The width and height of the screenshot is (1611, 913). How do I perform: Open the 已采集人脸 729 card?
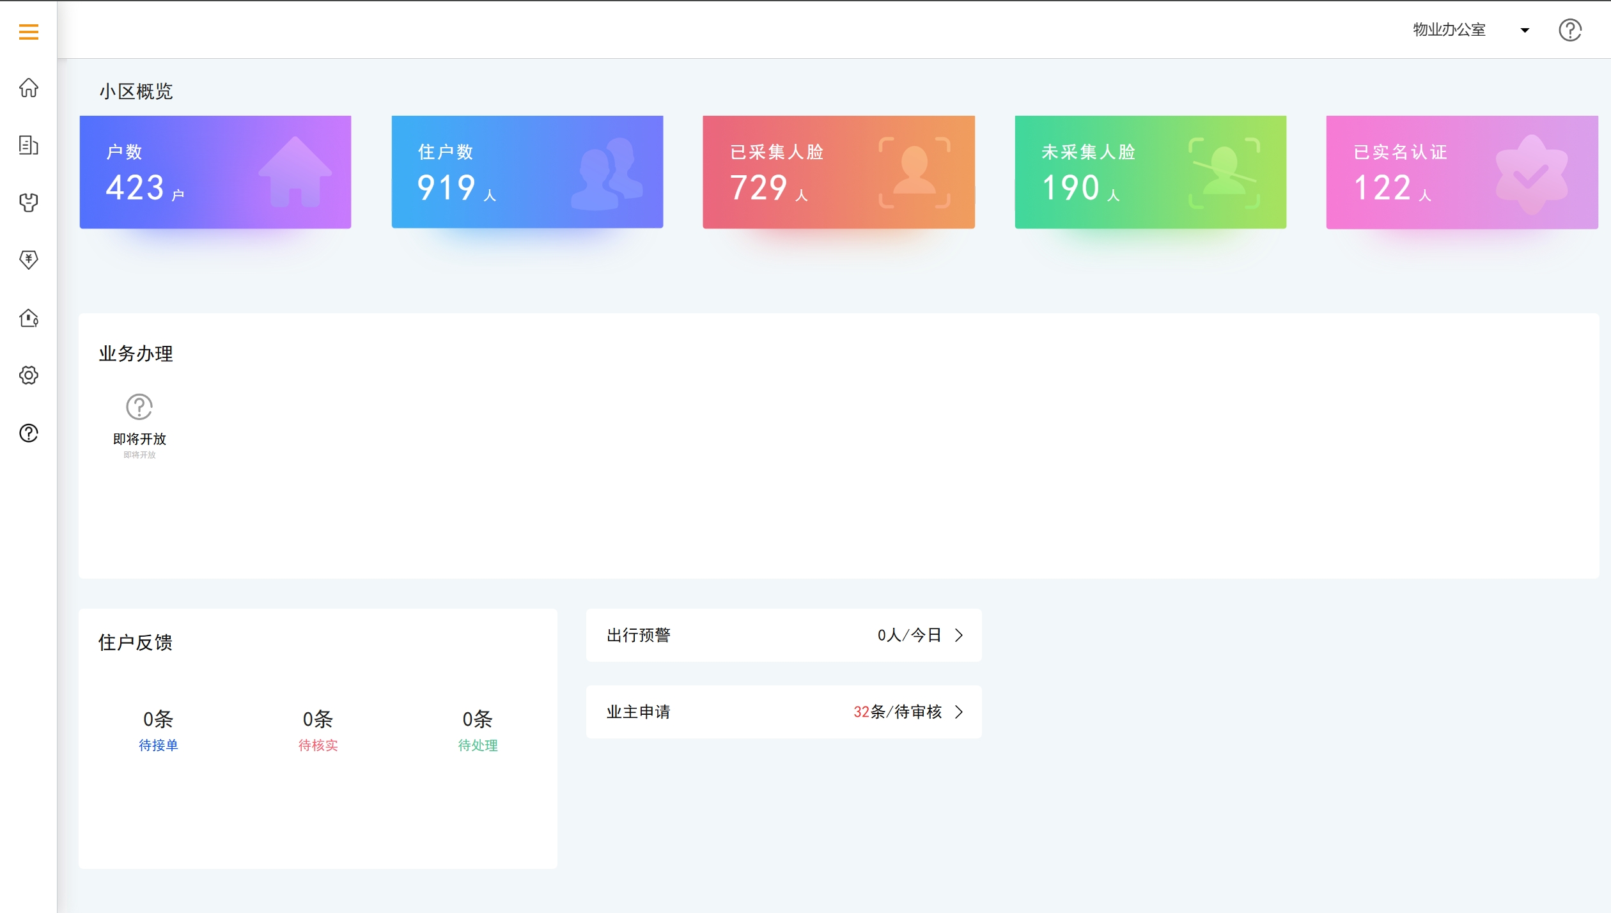839,172
